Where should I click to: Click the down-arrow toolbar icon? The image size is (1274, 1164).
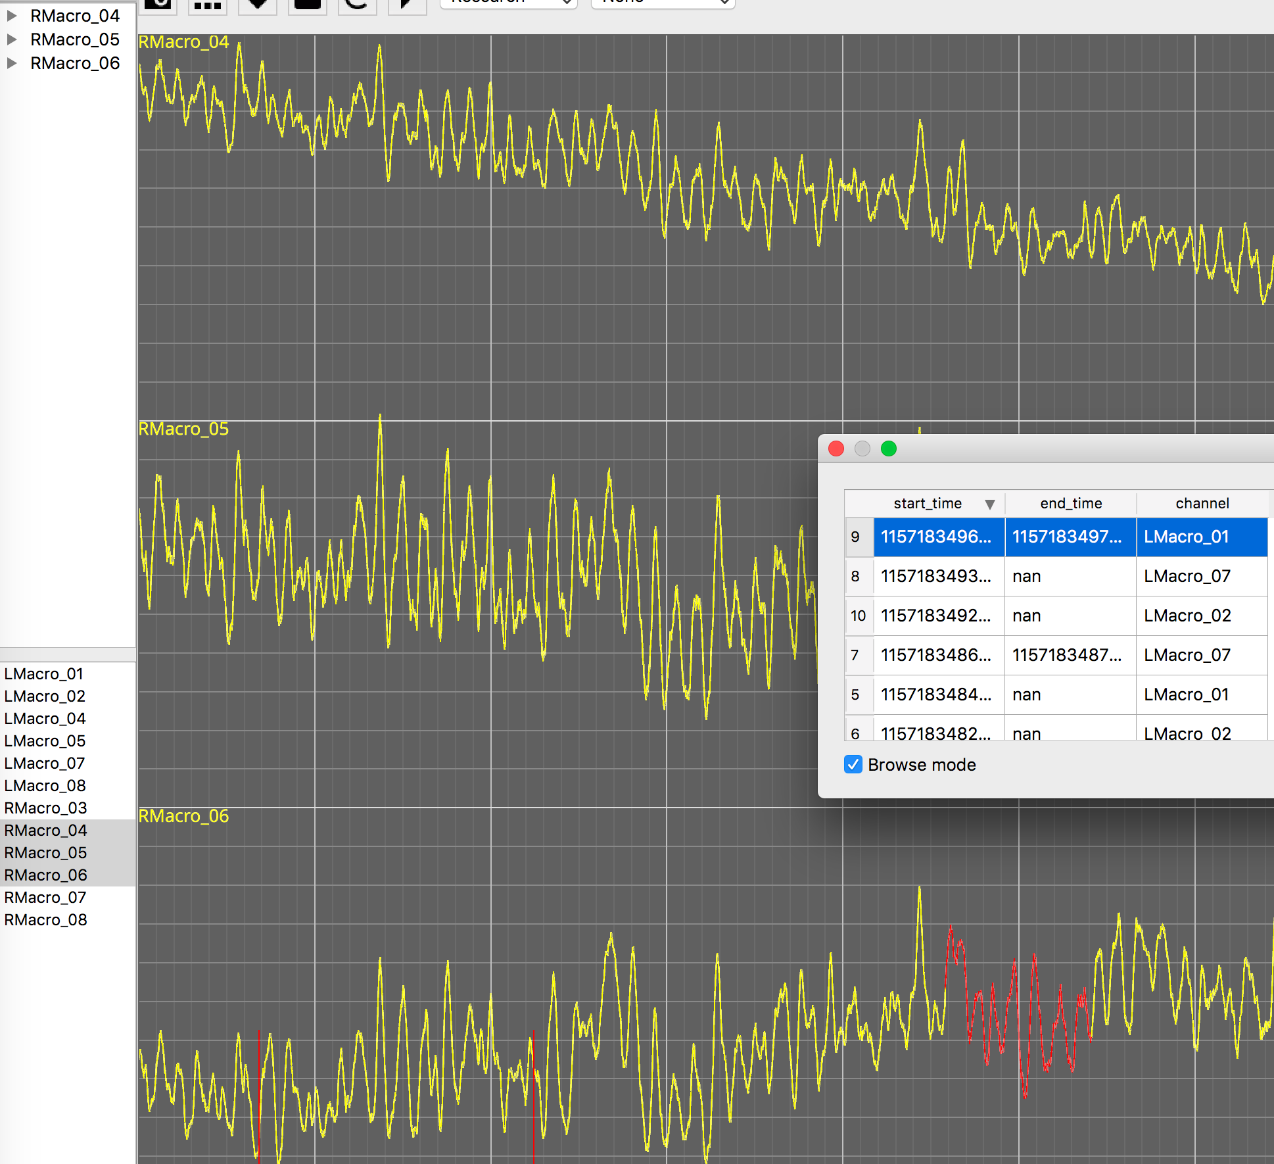point(257,5)
